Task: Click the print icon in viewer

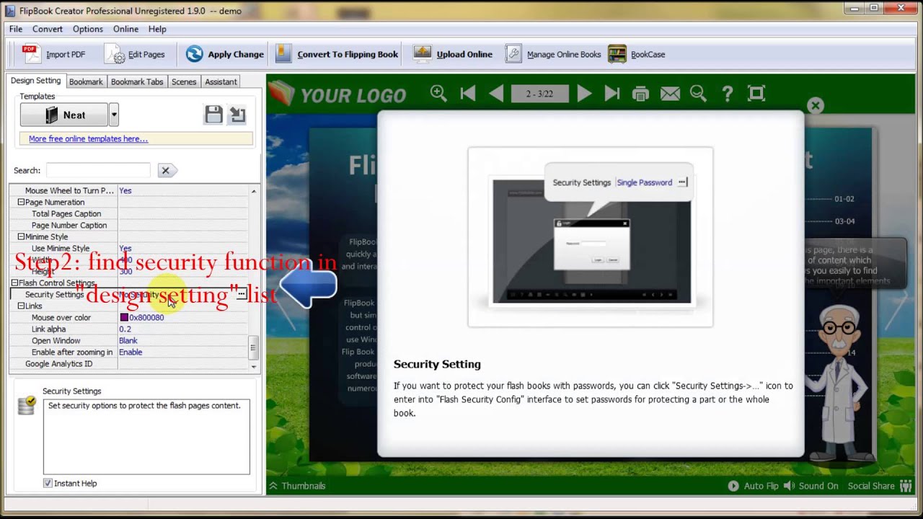Action: click(640, 93)
